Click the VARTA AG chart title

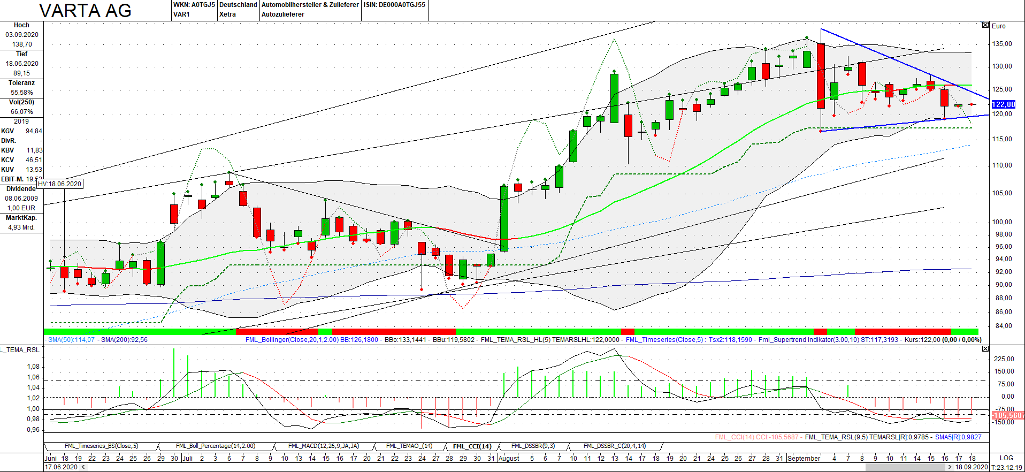coord(86,11)
